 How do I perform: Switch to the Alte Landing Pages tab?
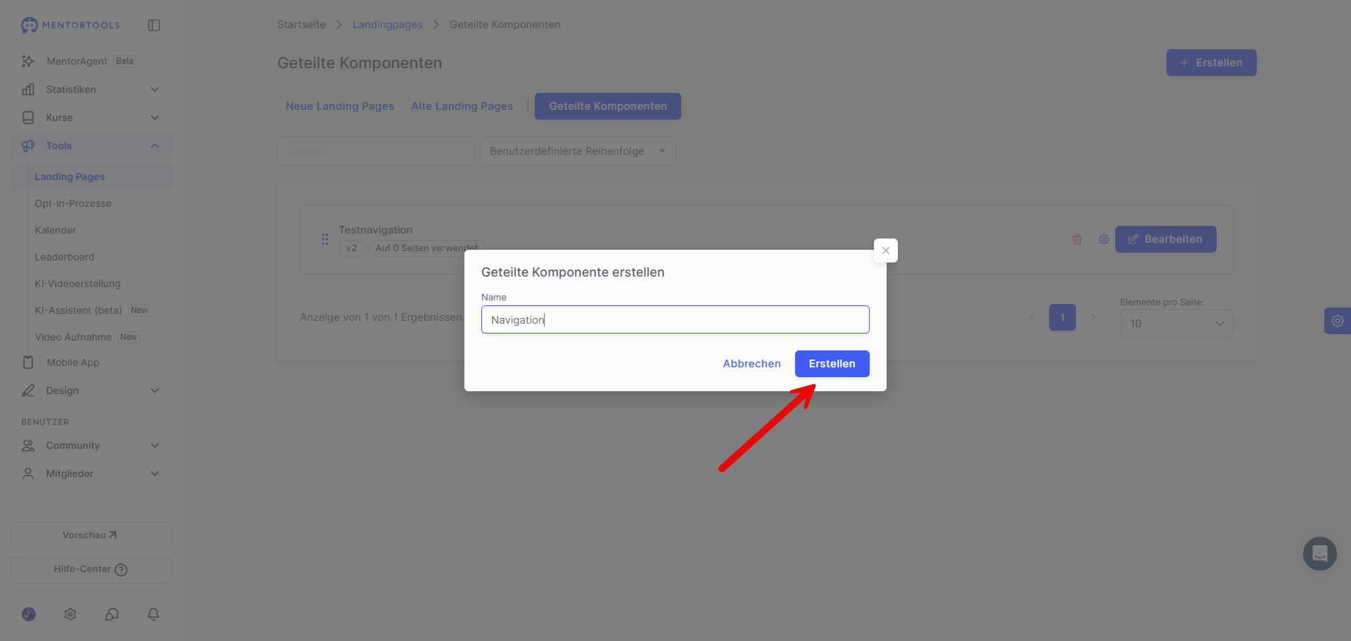[462, 106]
